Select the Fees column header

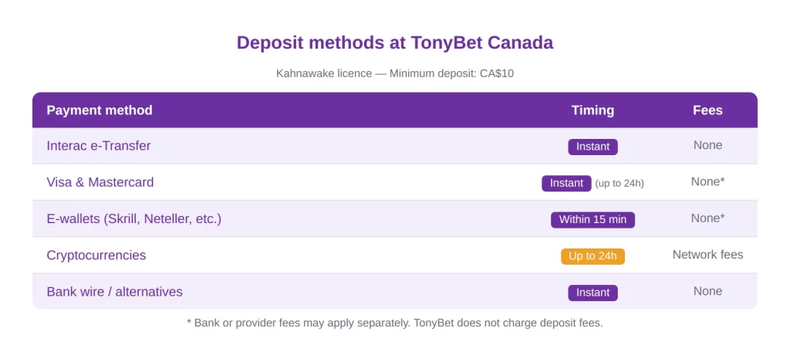(x=707, y=110)
